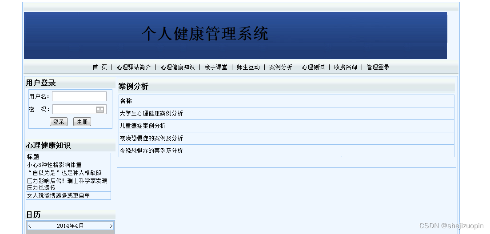Image resolution: width=490 pixels, height=234 pixels.
Task: Open article 压力影响后代!瑞士科学家发现压力也遗传
Action: (x=67, y=184)
